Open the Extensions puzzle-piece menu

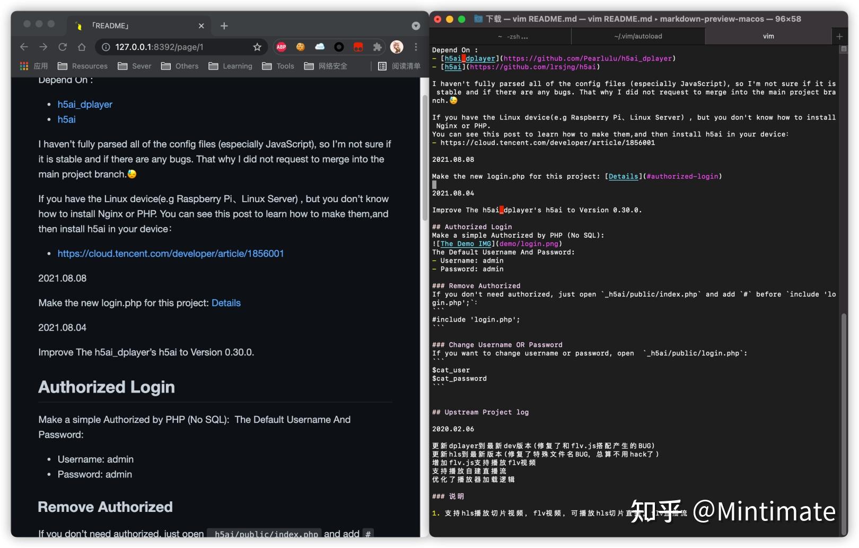point(377,47)
